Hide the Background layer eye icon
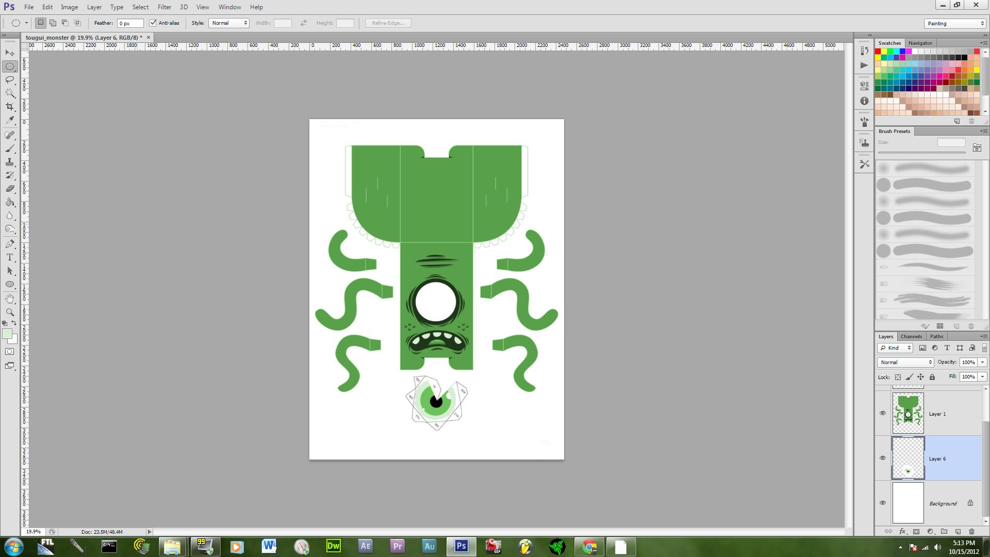 tap(882, 503)
